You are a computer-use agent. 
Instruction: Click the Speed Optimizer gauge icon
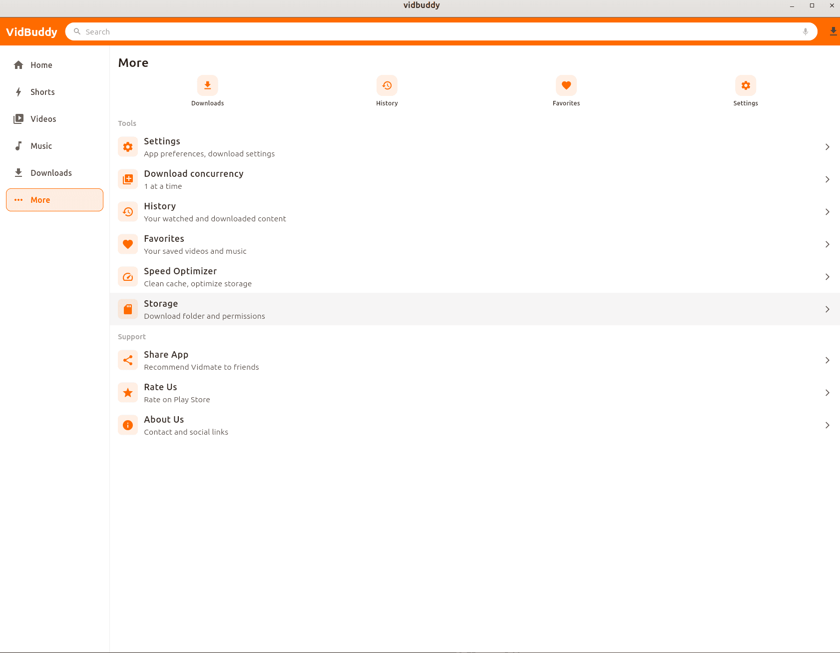click(x=128, y=277)
